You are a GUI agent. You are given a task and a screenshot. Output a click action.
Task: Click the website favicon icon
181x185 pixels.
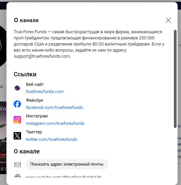17,88
